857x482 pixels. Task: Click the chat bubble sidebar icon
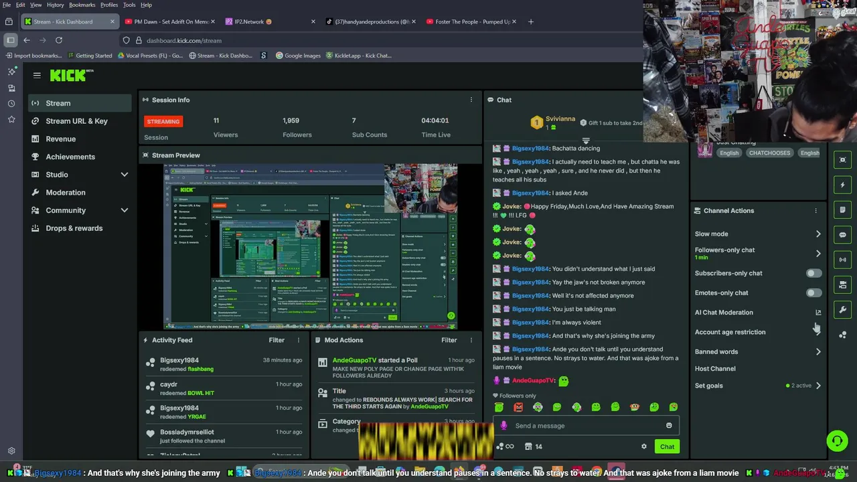pos(842,235)
